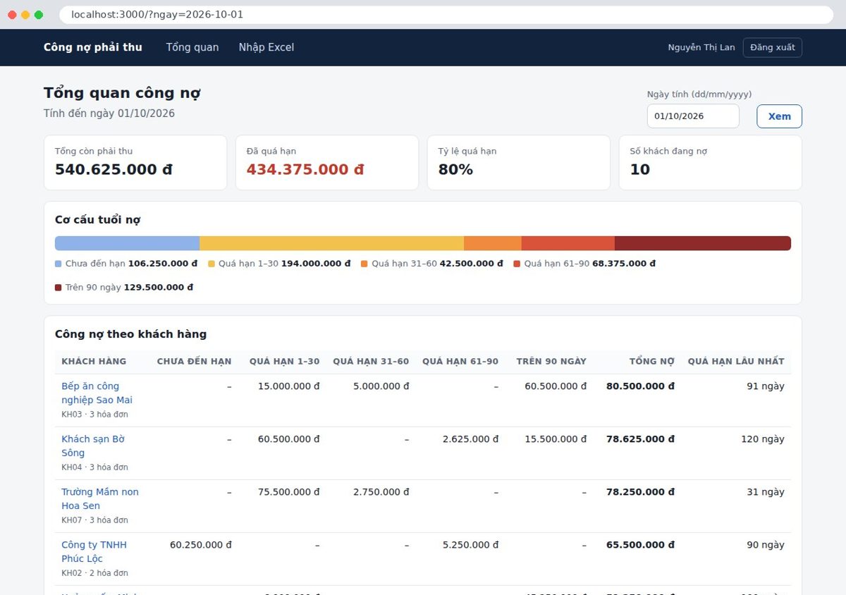
Task: Click the 91 ngày cell
Action: pyautogui.click(x=766, y=386)
